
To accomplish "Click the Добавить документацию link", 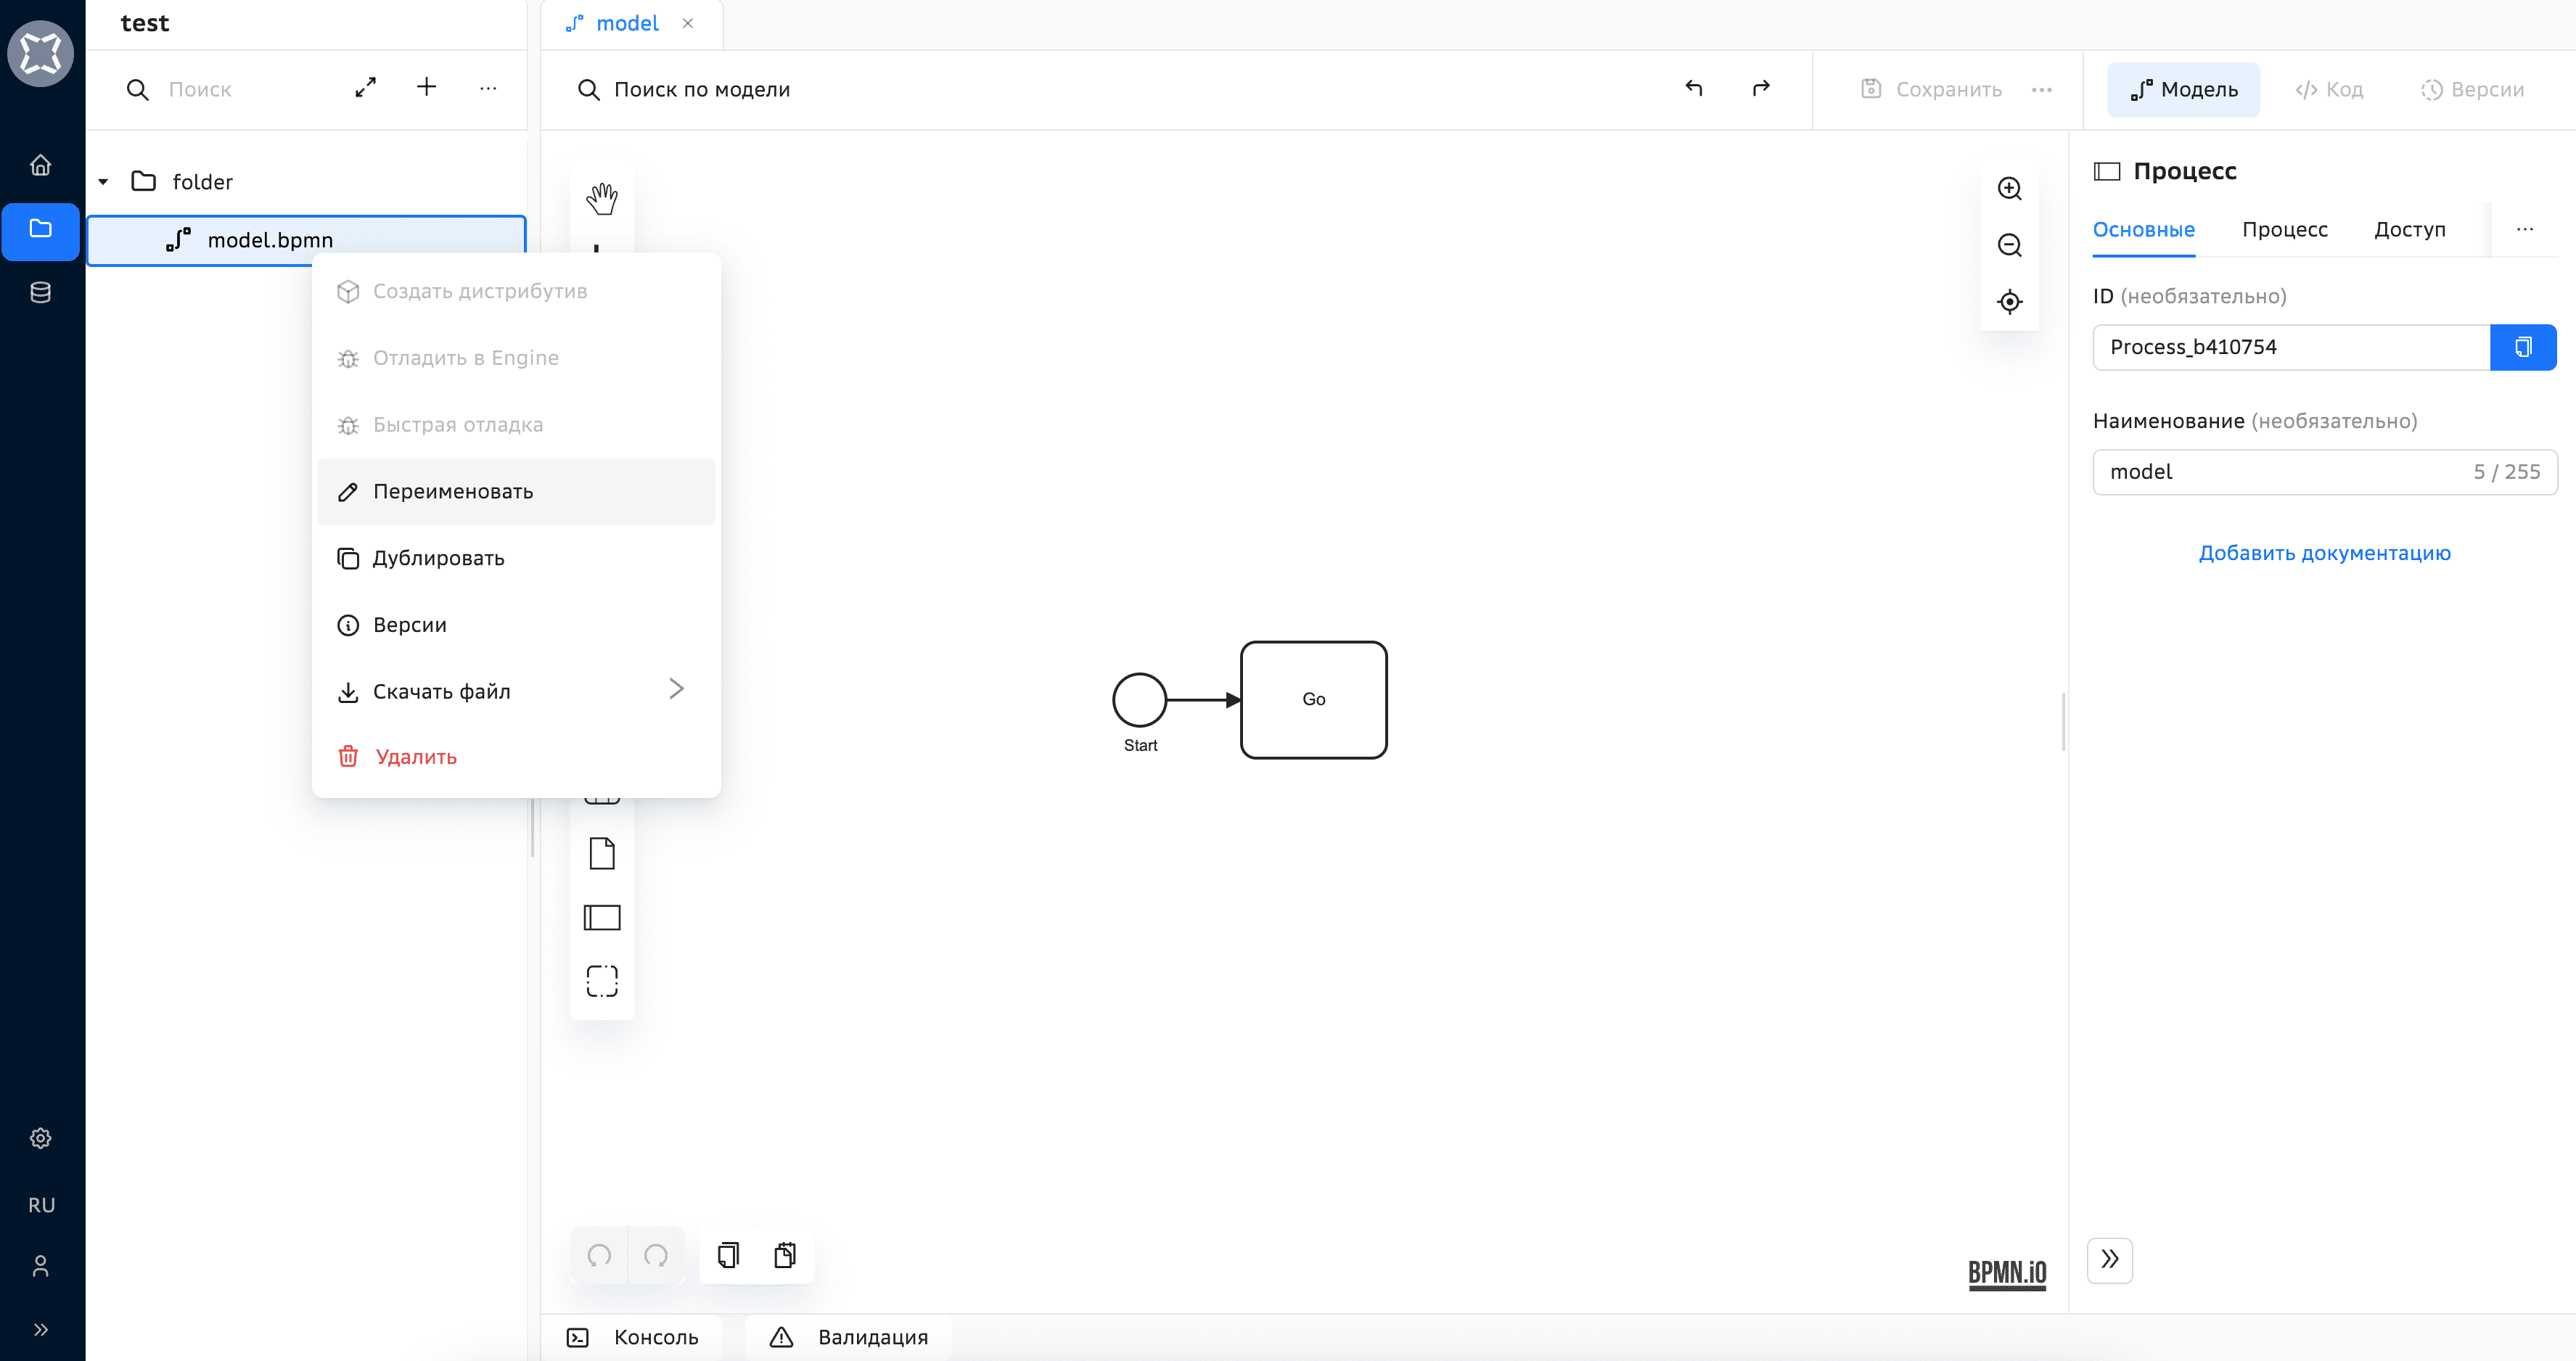I will (2324, 553).
